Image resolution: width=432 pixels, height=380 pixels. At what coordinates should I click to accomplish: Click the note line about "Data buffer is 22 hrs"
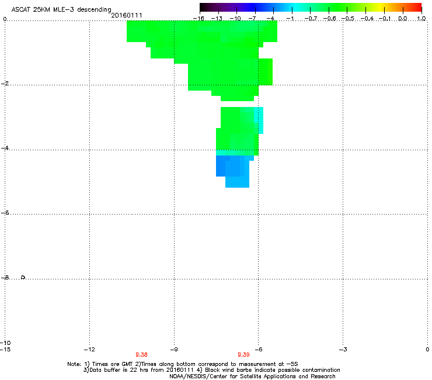(x=211, y=370)
